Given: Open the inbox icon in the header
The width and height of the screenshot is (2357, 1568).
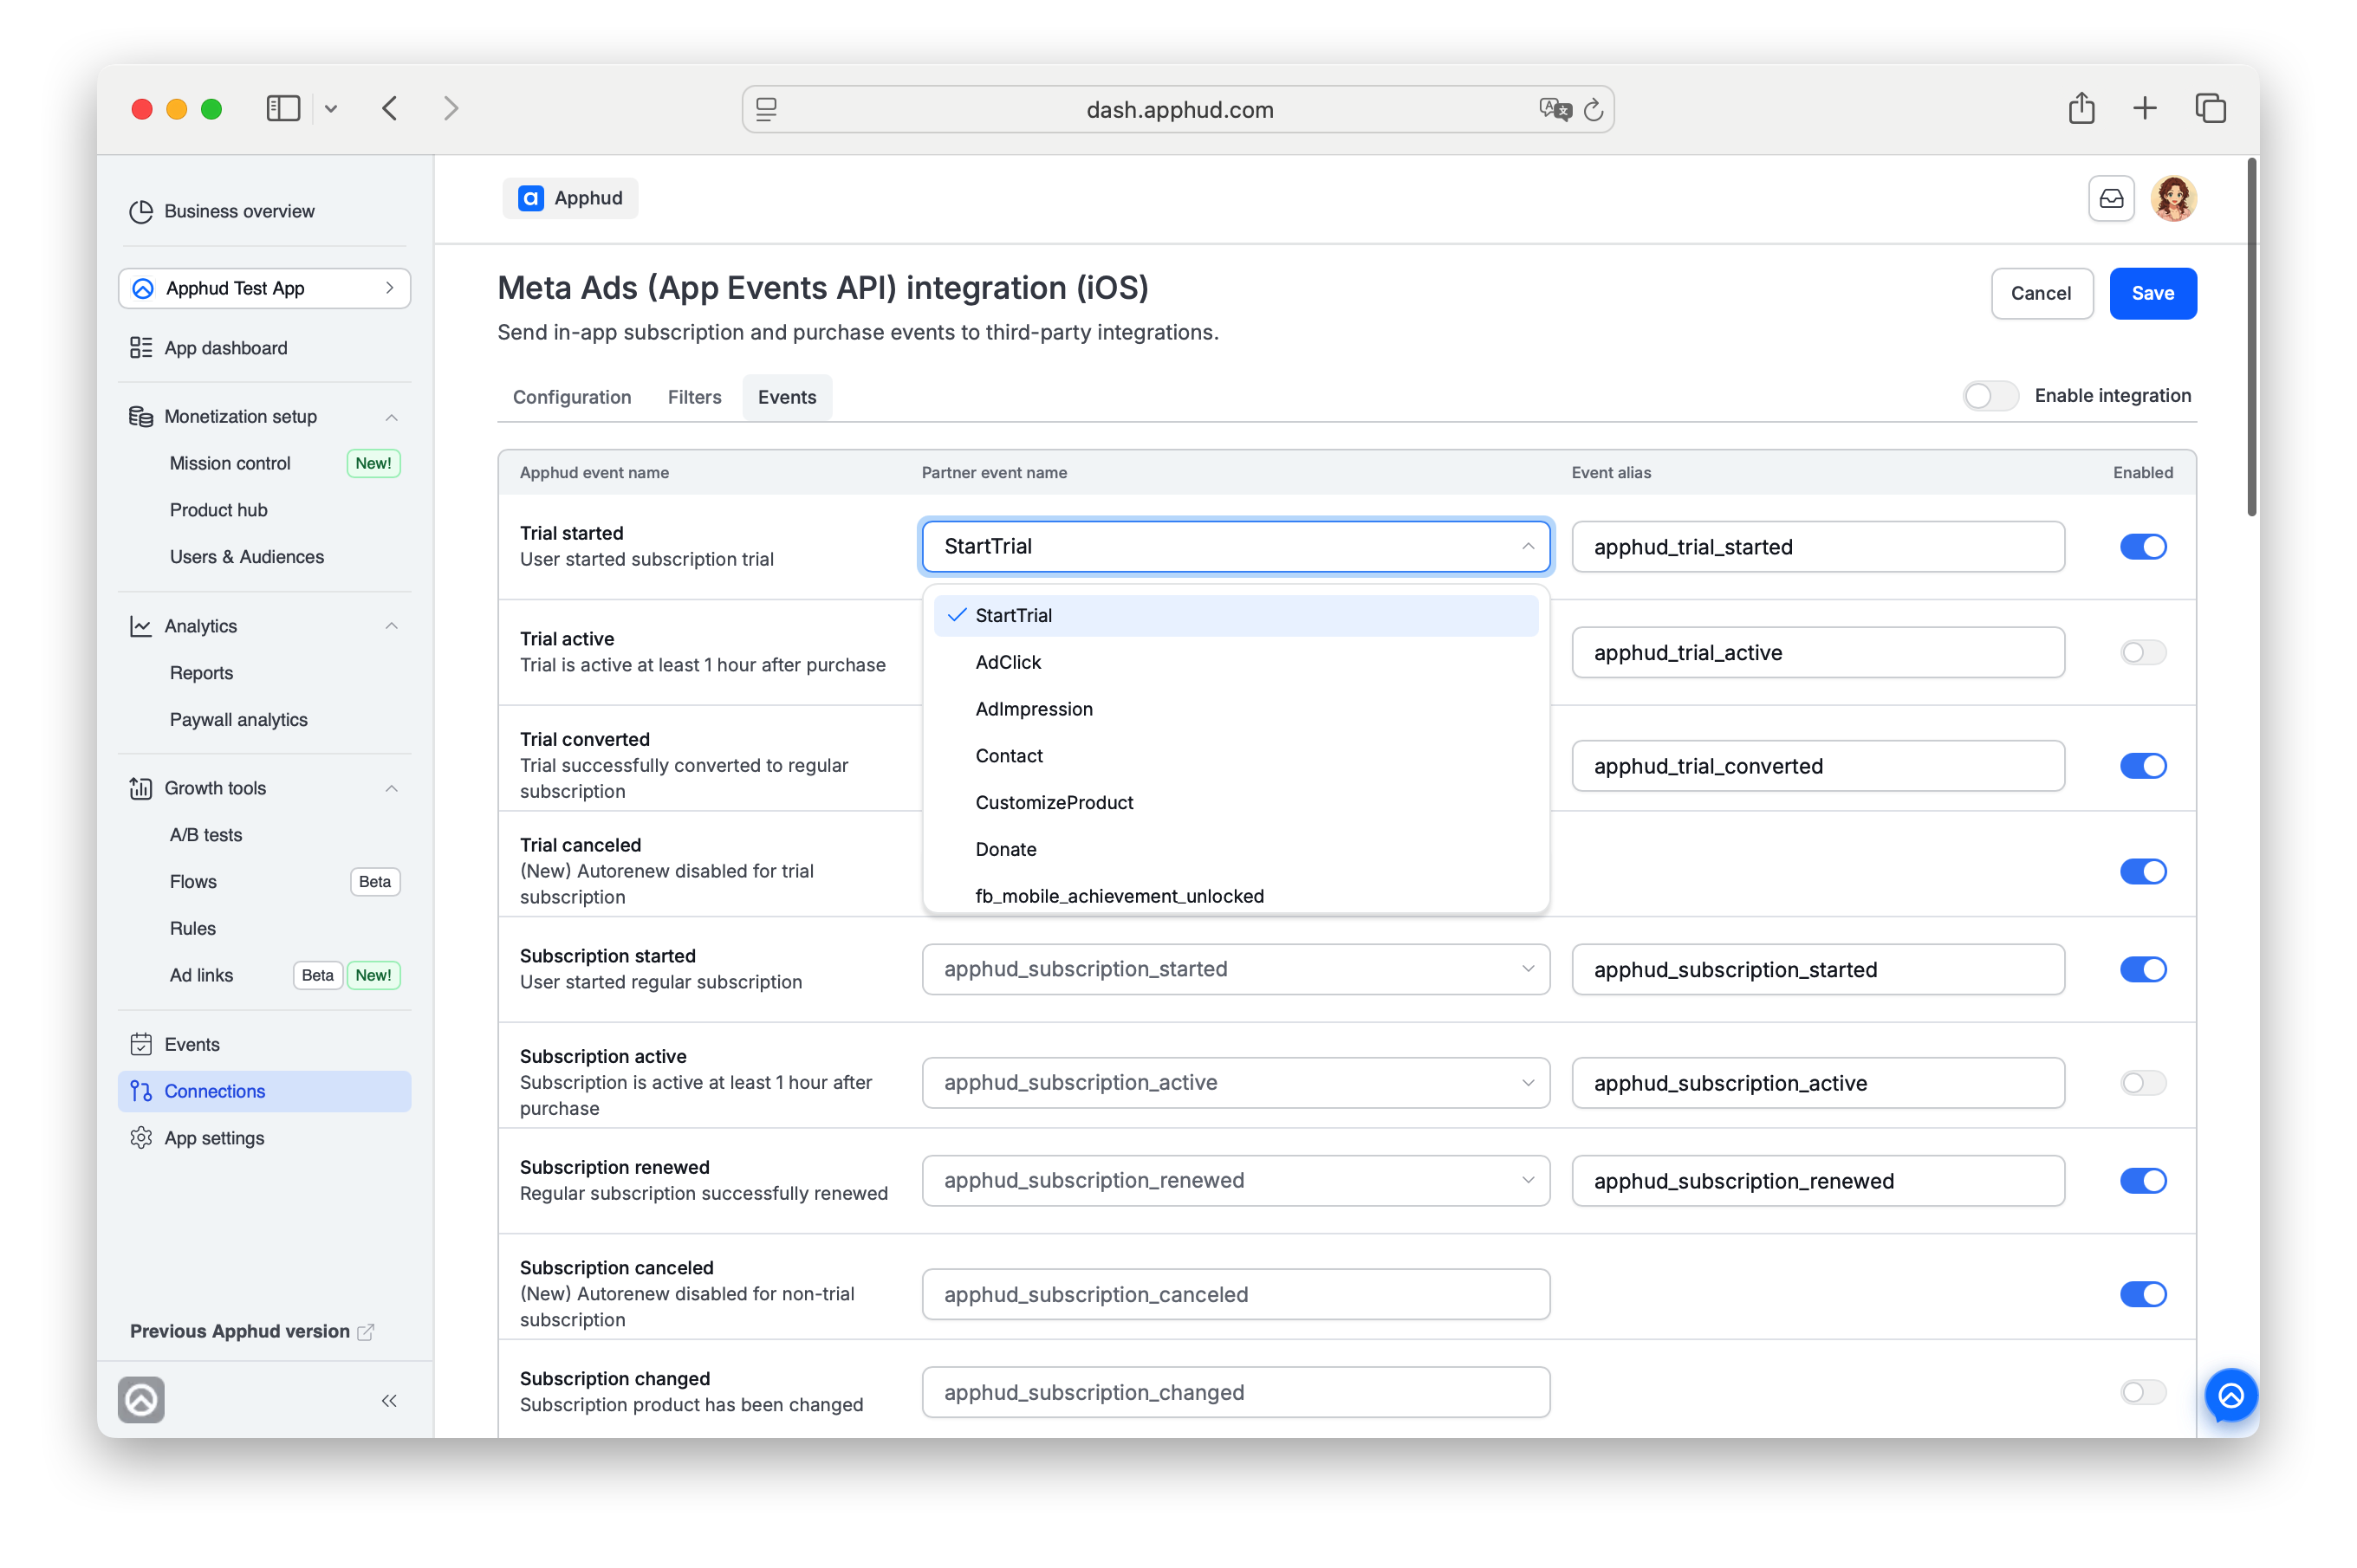Looking at the screenshot, I should coord(2111,198).
